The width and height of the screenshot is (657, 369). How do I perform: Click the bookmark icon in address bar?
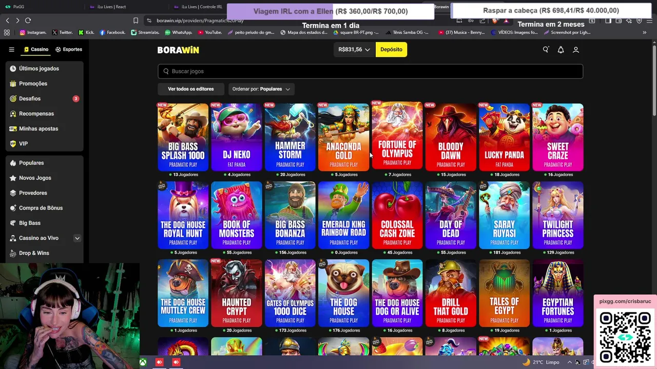click(136, 20)
